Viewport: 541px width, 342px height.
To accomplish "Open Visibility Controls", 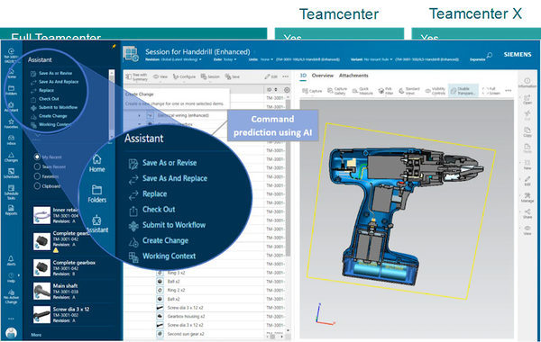I will [x=436, y=91].
